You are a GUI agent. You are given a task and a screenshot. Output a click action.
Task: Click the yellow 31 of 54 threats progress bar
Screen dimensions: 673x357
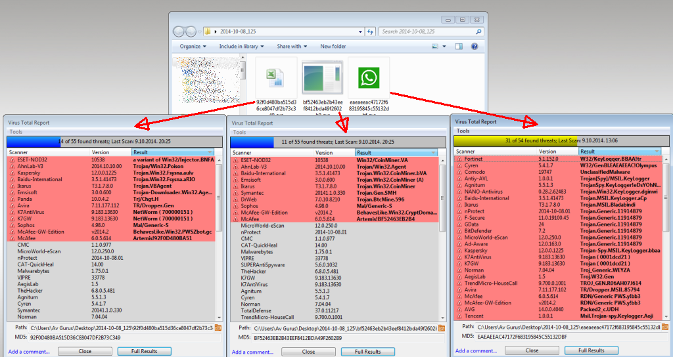coord(561,140)
